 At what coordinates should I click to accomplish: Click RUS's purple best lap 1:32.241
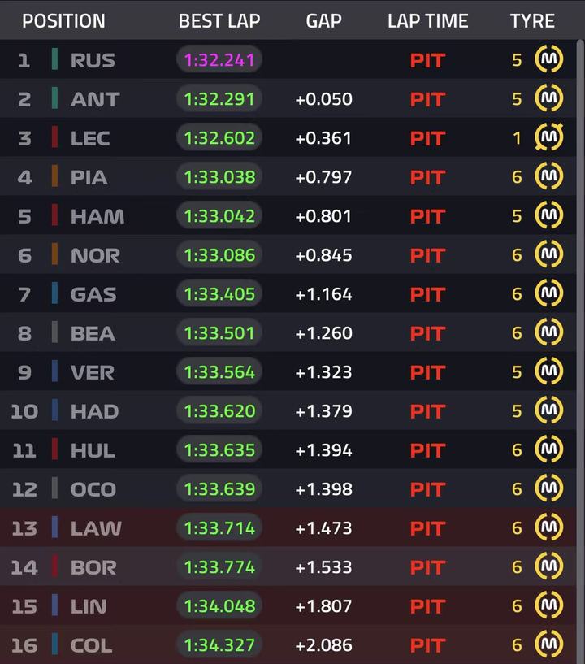pyautogui.click(x=219, y=60)
